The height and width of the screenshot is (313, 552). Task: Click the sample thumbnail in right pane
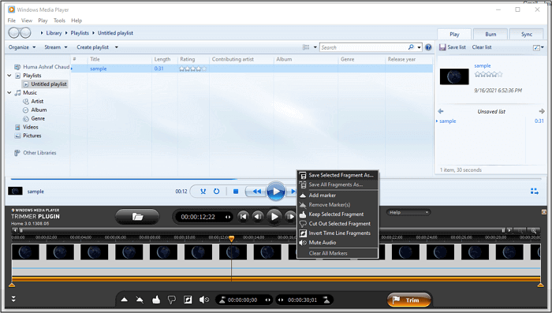point(454,76)
